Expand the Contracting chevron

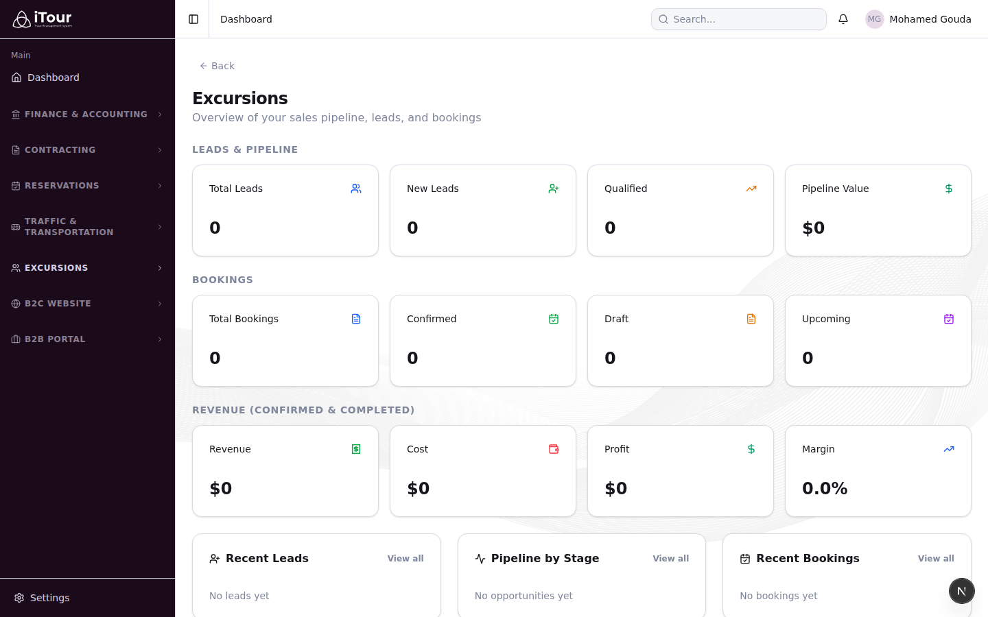(160, 150)
